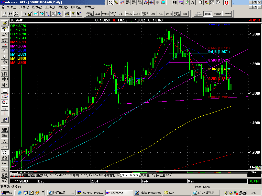262x196 pixels.
Task: Select the regression channel pitchfork tool
Action: (x=169, y=3)
